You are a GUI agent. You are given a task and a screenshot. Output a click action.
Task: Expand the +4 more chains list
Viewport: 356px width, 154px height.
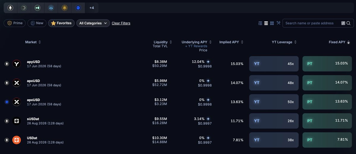click(91, 8)
